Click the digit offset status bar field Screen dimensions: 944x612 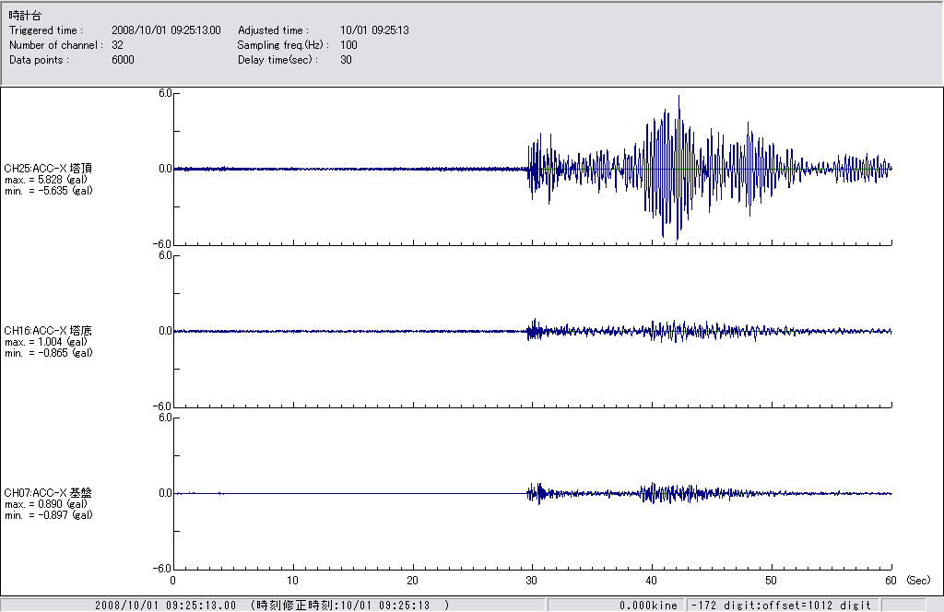(x=781, y=606)
